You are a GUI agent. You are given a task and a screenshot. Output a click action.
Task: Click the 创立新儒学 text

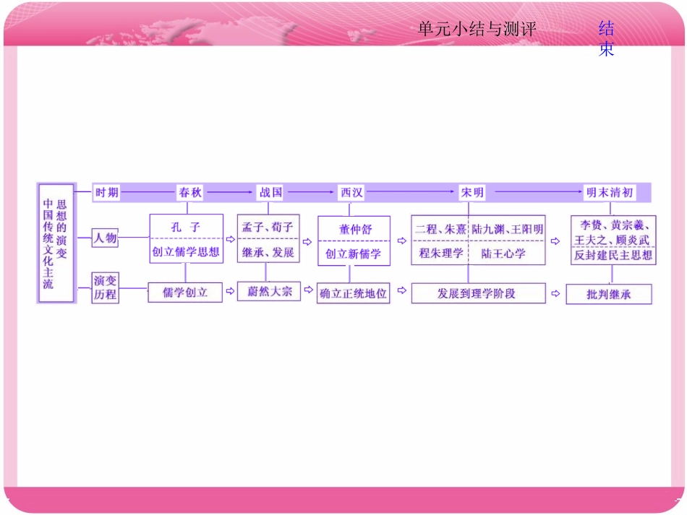click(353, 254)
